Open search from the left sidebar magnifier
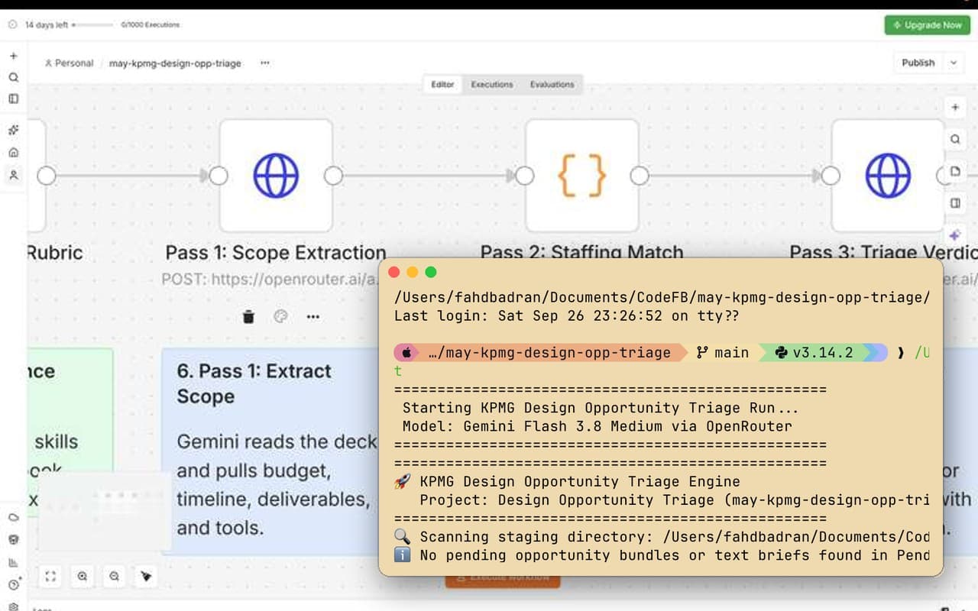The height and width of the screenshot is (611, 978). pyautogui.click(x=13, y=77)
